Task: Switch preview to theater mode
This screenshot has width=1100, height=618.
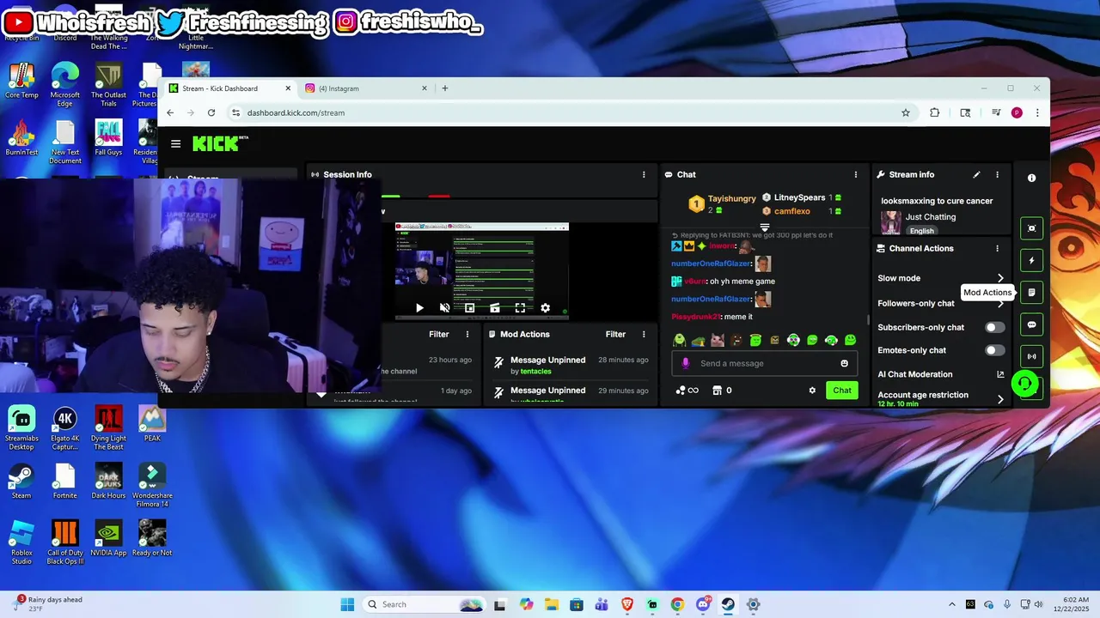Action: tap(494, 308)
